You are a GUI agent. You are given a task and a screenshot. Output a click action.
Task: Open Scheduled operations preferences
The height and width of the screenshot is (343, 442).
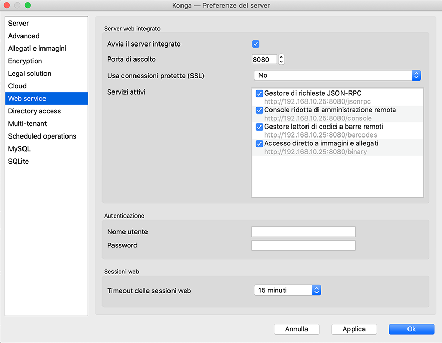coord(42,136)
